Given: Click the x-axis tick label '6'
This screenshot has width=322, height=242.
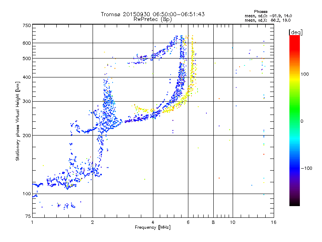Looking at the screenshot, I should [188, 222].
